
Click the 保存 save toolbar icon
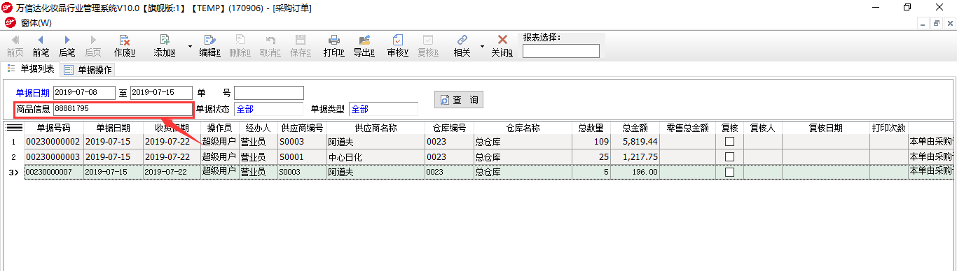point(301,46)
